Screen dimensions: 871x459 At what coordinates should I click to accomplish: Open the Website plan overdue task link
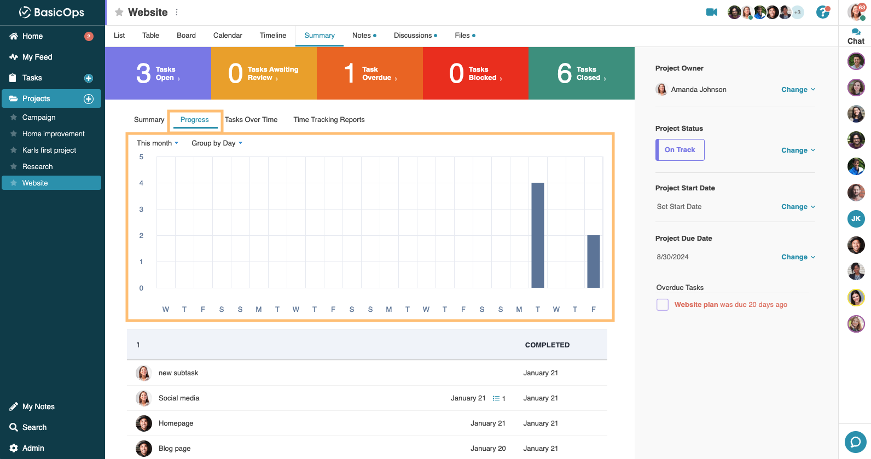click(696, 305)
